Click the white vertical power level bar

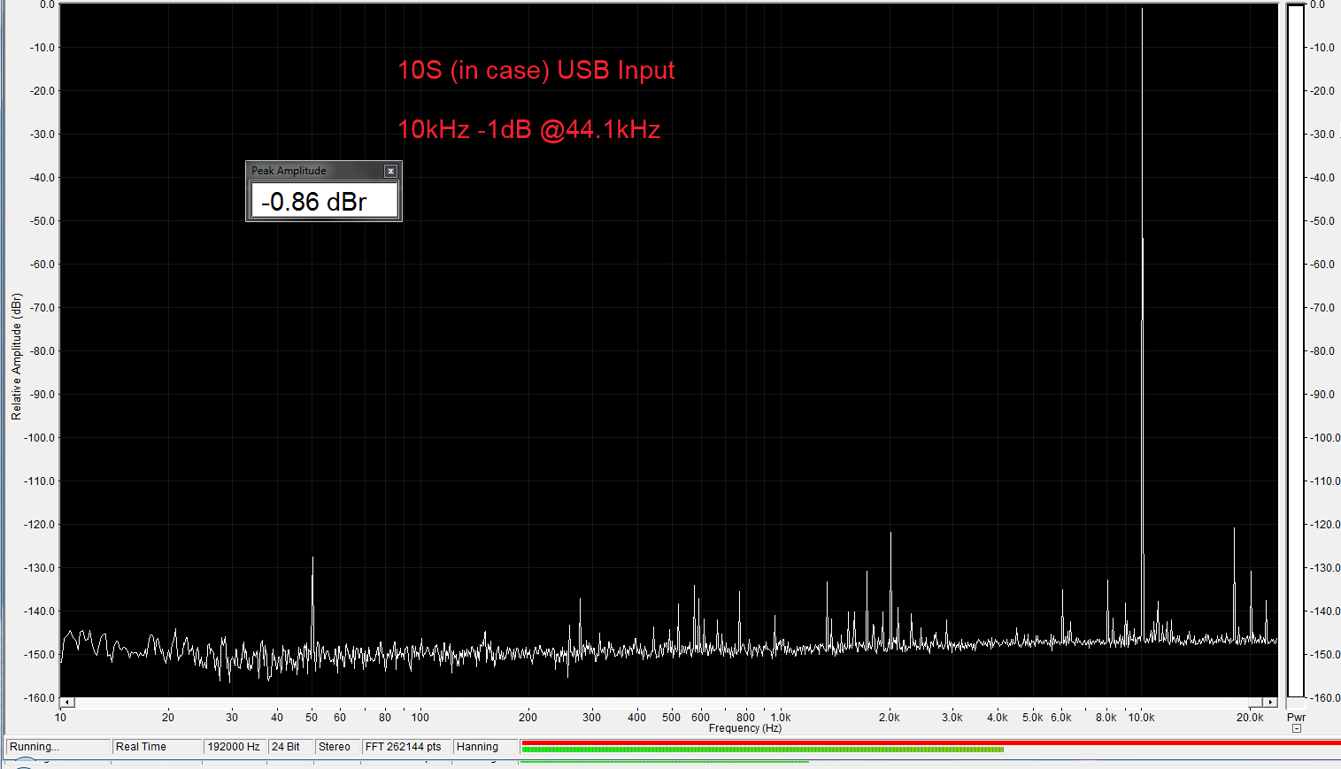pos(1296,350)
